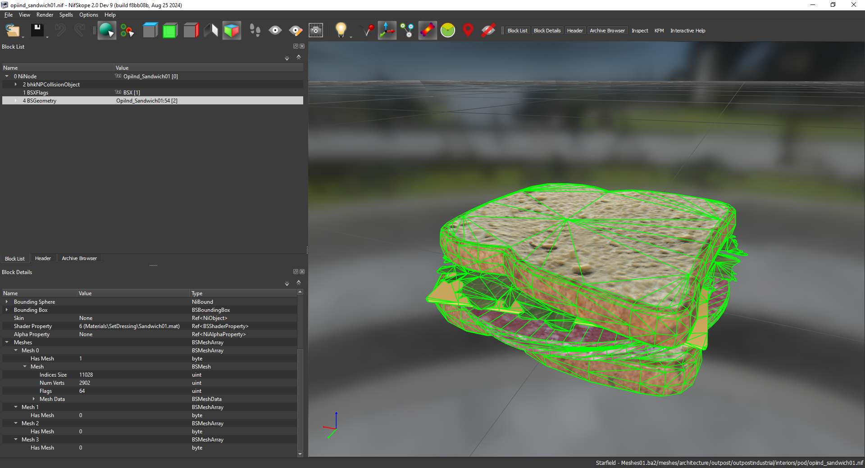Click the Load file folder icon
Screen dimensions: 865x468
coord(12,31)
